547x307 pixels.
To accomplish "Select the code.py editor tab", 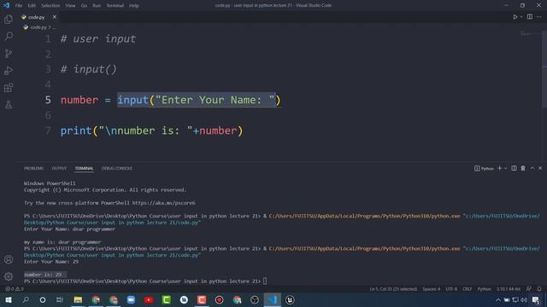I will pos(36,17).
